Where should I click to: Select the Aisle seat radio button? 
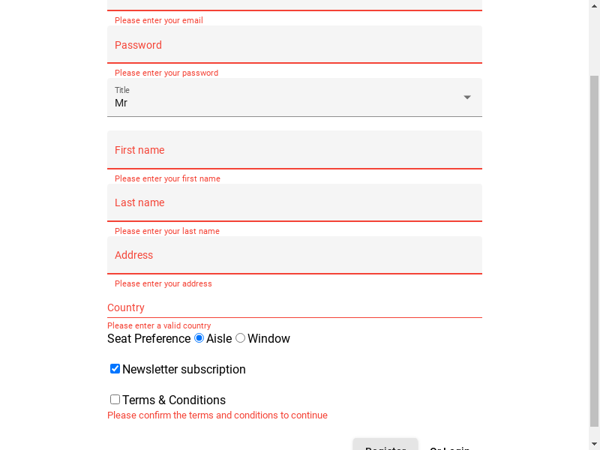(199, 338)
